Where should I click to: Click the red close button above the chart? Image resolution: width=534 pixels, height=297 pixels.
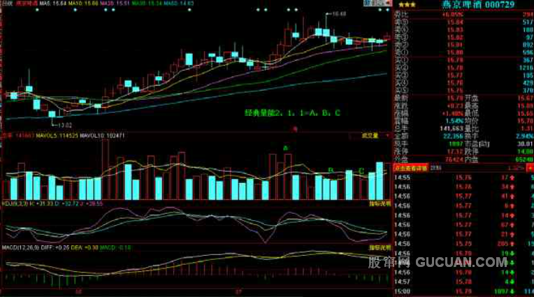(388, 3)
